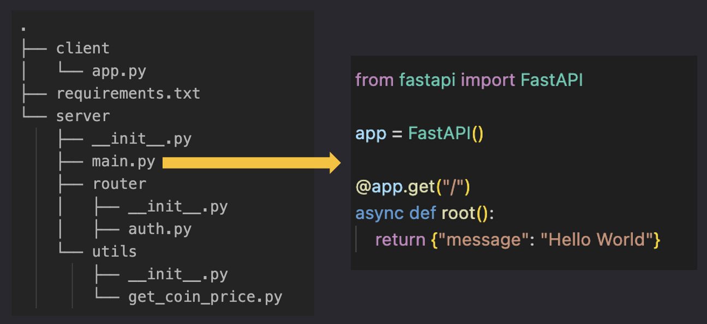Image resolution: width=707 pixels, height=324 pixels.
Task: Click __init__.py inside the router folder
Action: (178, 207)
